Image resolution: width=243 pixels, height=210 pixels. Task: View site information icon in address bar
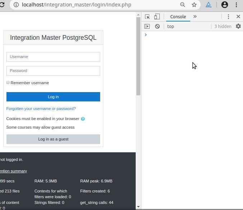click(x=16, y=5)
